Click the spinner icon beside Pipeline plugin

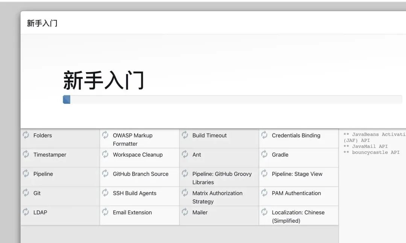[x=26, y=174]
